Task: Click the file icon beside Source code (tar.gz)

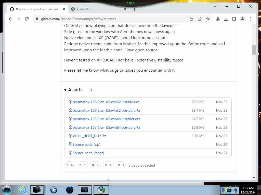Action: [x=70, y=153]
